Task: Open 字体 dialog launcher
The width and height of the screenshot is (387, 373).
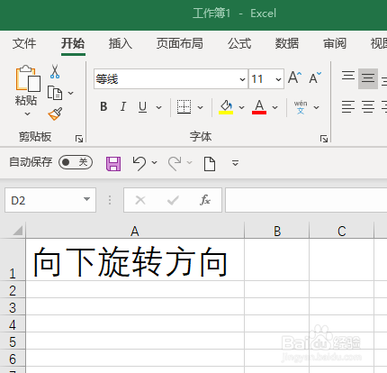Action: point(324,139)
